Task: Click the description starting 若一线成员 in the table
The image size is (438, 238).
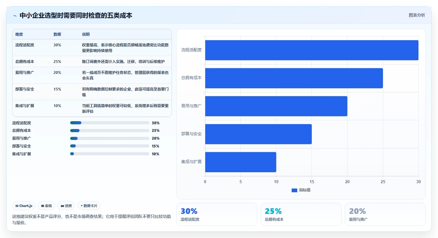Action: [x=125, y=75]
